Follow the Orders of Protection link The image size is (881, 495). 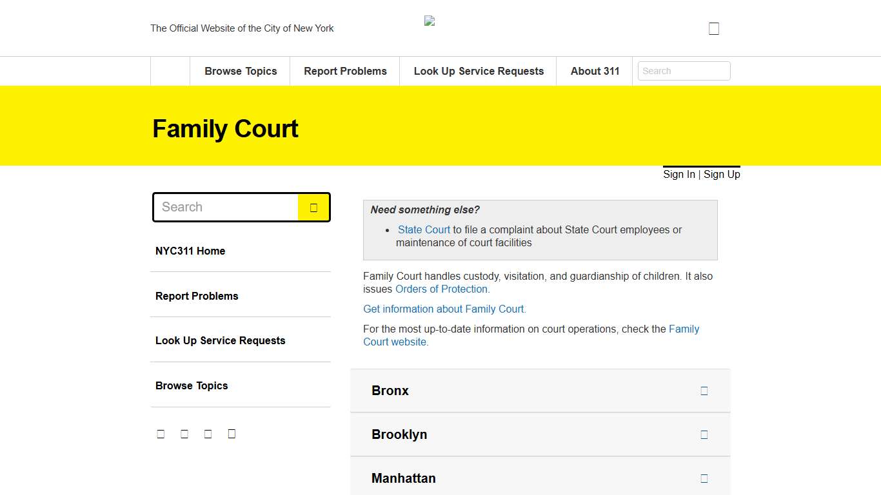point(441,289)
